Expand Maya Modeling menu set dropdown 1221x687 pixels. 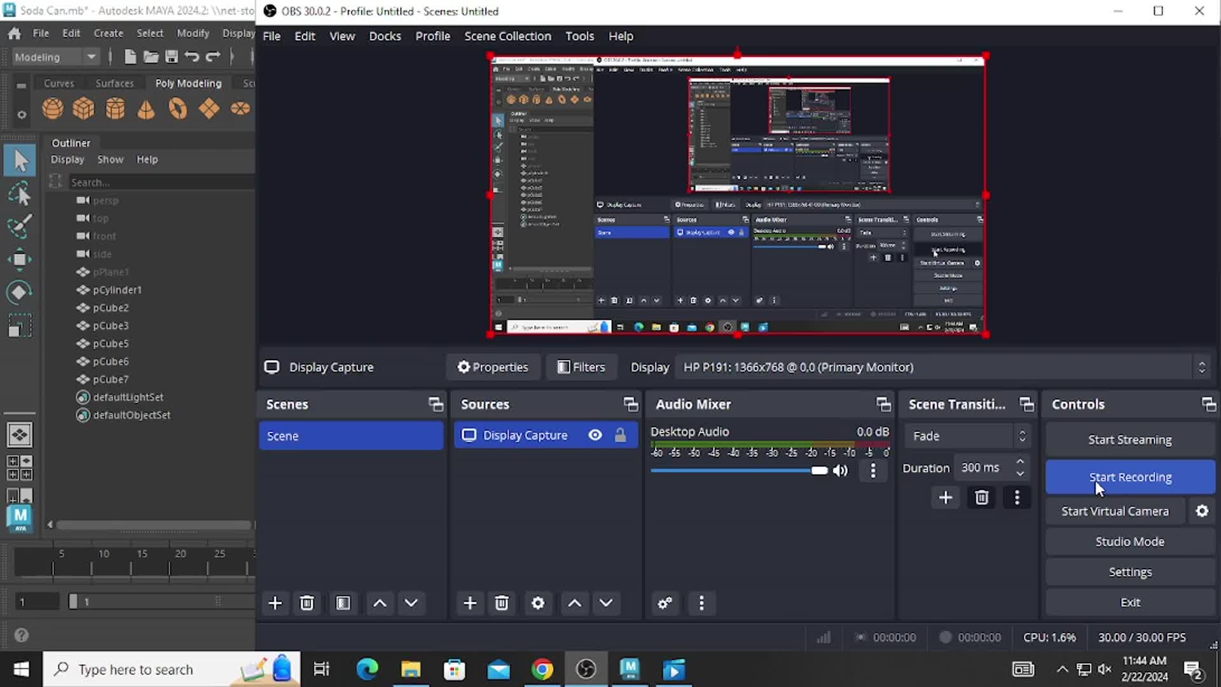pyautogui.click(x=91, y=57)
